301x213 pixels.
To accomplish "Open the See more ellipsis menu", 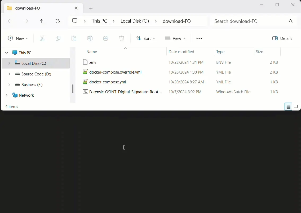I will [199, 38].
